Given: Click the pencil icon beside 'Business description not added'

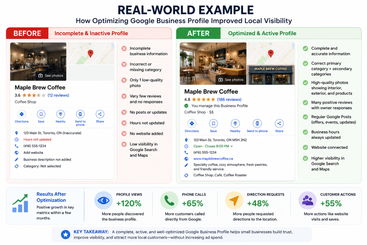Looking at the screenshot, I should 16,160.
